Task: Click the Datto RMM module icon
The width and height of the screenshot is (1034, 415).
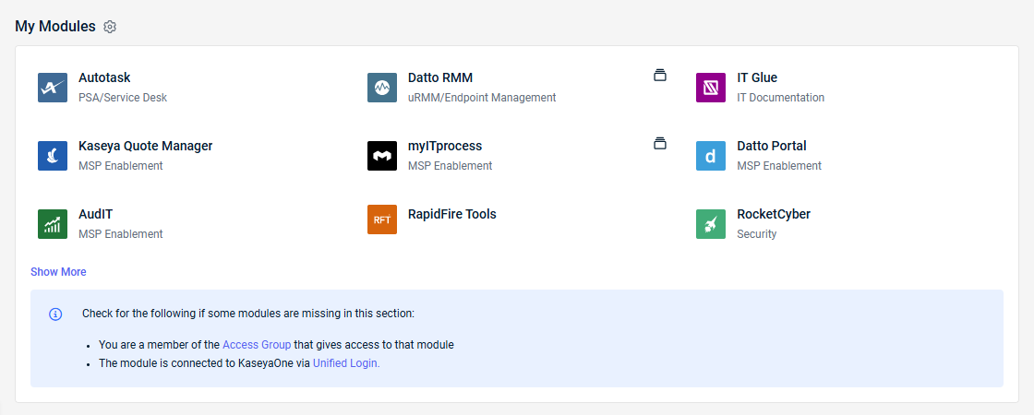Action: click(382, 88)
